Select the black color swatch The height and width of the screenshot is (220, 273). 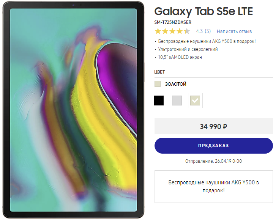click(159, 101)
